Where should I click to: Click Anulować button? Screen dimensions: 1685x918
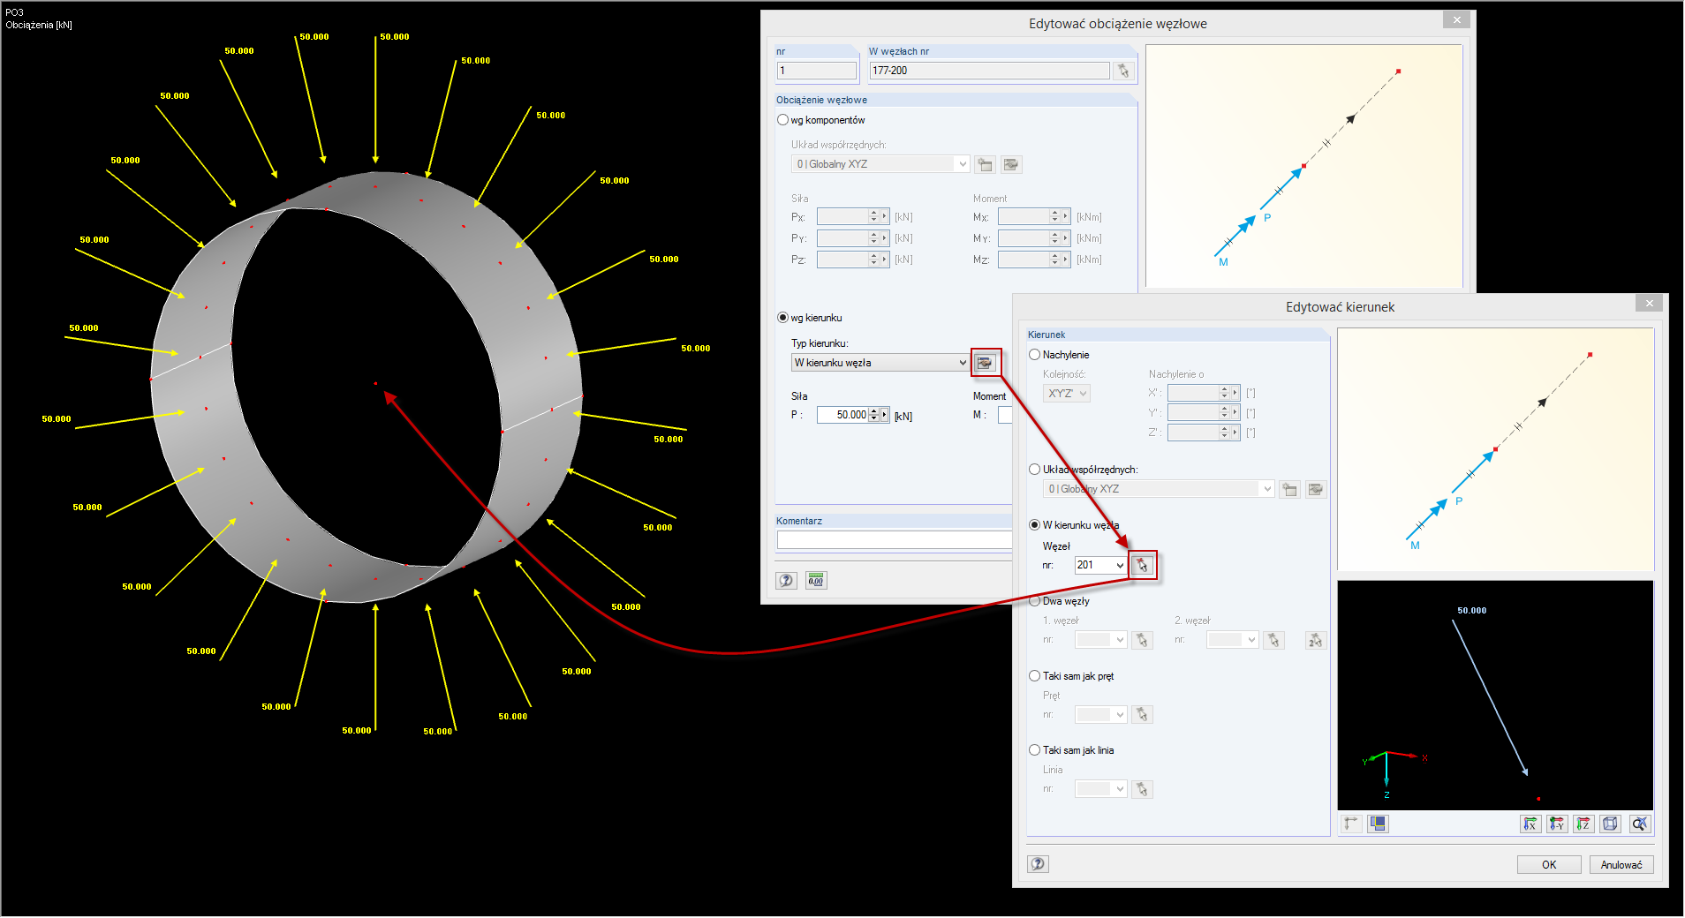coord(1621,865)
